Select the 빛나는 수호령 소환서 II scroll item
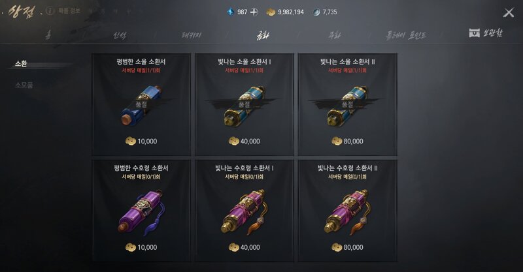 348,211
